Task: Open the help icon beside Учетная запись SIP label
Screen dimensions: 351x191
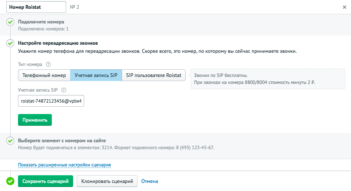Action: click(x=64, y=90)
